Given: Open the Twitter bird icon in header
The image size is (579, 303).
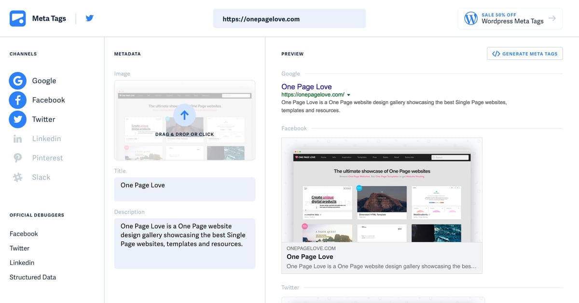Looking at the screenshot, I should [x=90, y=19].
